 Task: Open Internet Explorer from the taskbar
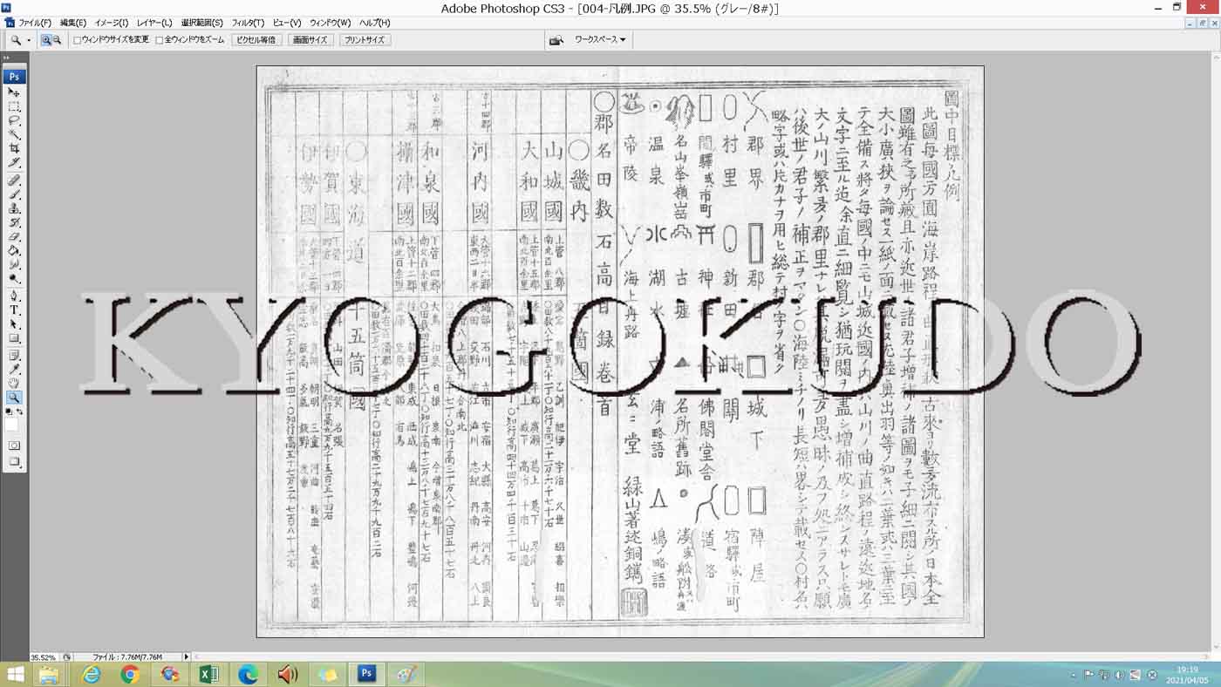click(x=91, y=675)
